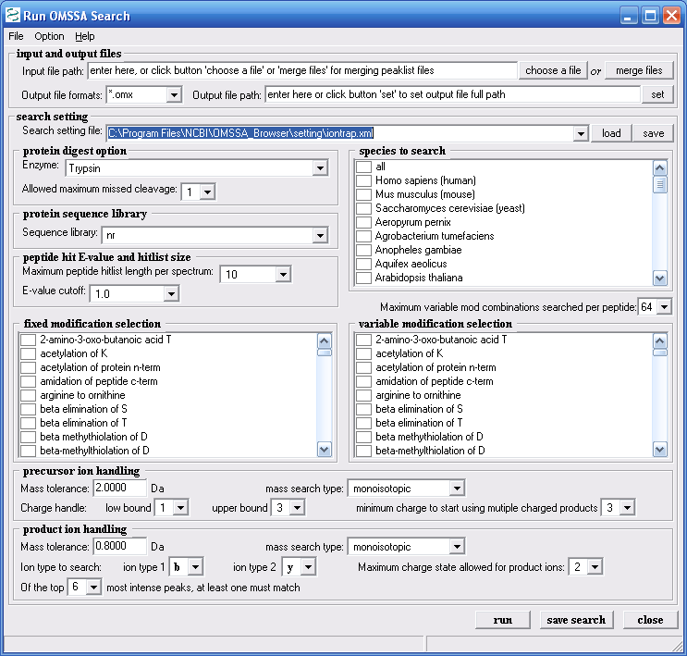Viewport: 687px width, 656px height.
Task: Check the 'all' species checkbox
Action: pos(363,167)
